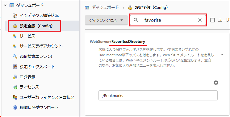Click the サービス gear icon in sidebar
Image resolution: width=230 pixels, height=117 pixels.
[15, 36]
